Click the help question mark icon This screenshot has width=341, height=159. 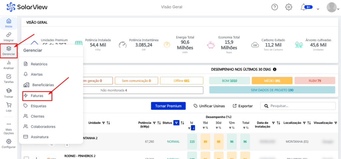(274, 7)
